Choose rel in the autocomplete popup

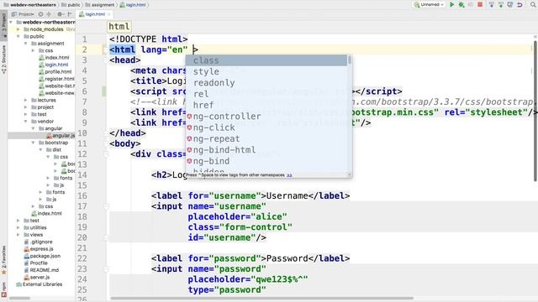point(266,94)
